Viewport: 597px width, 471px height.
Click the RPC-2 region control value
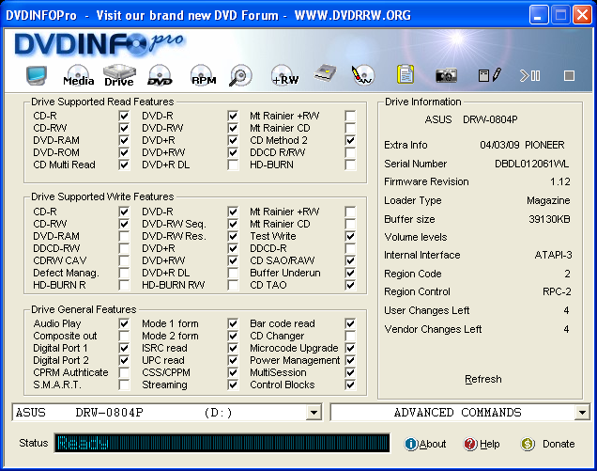pyautogui.click(x=557, y=291)
